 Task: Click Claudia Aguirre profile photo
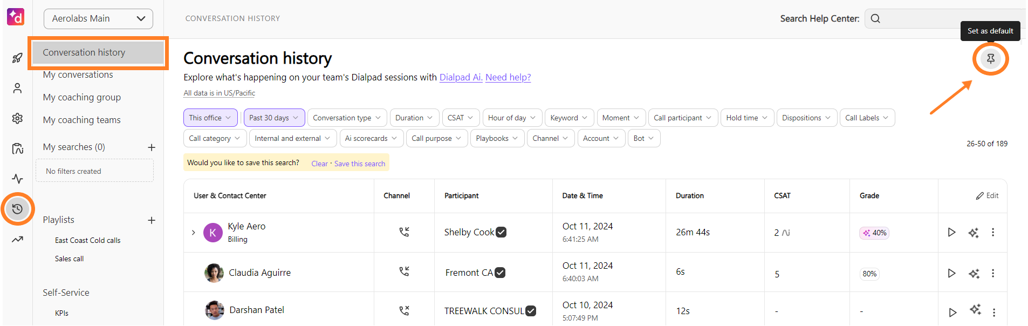[x=214, y=273]
